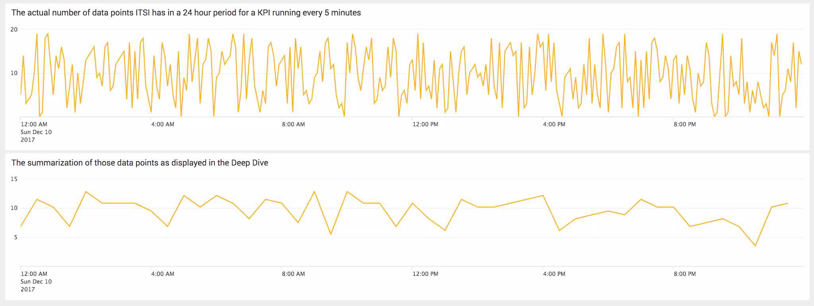Select the 4:00 PM label on the summarization chart
This screenshot has height=306, width=814.
point(554,274)
